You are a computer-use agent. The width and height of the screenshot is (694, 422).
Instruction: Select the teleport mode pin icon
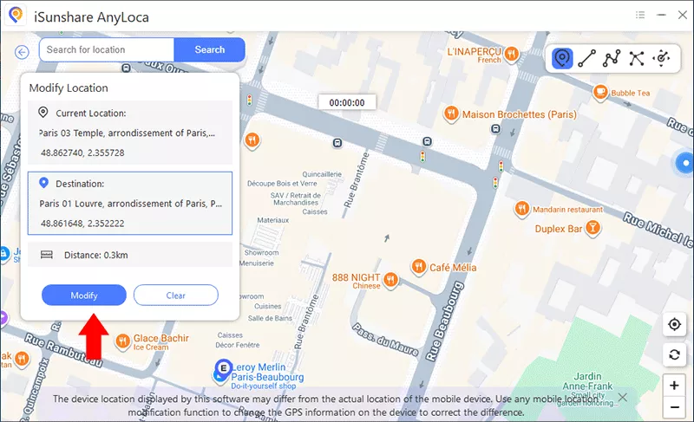coord(562,58)
